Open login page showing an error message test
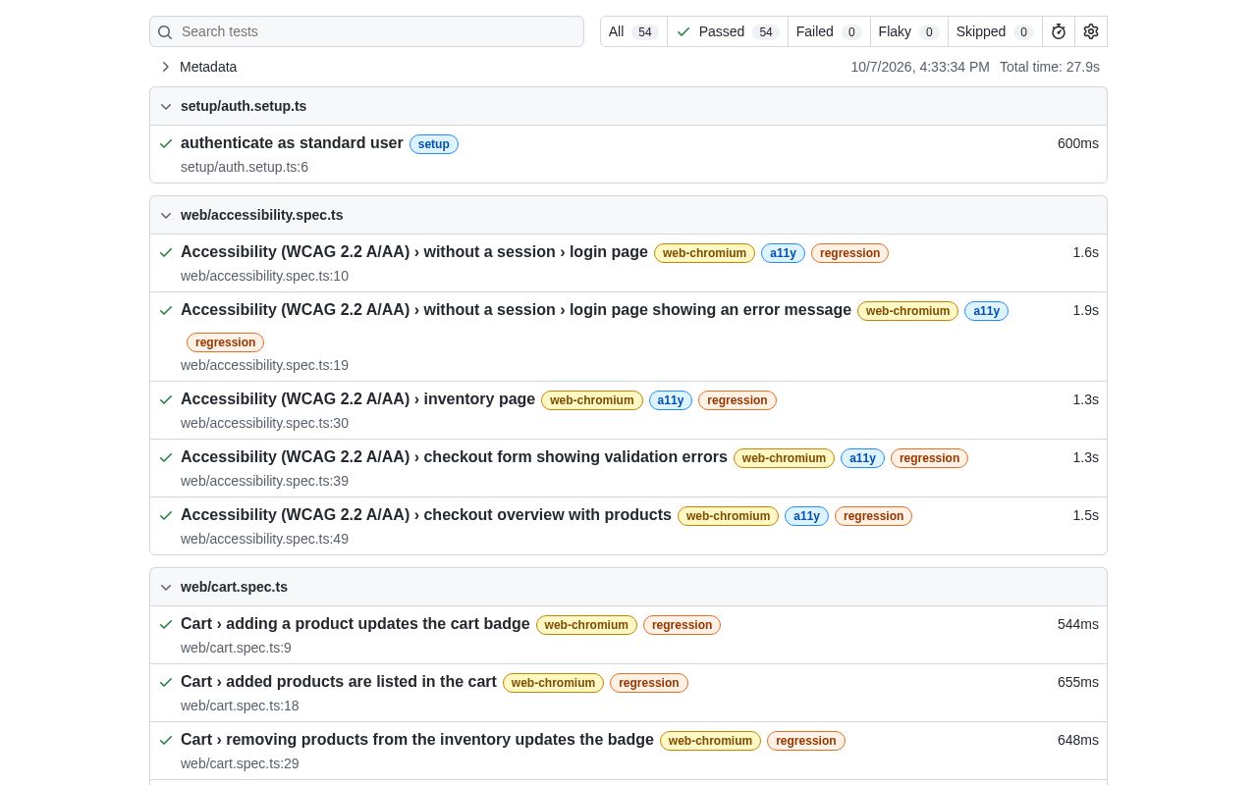Screen dimensions: 1257x785 point(516,310)
